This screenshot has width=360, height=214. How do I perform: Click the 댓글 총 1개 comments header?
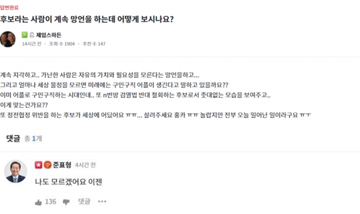point(24,138)
